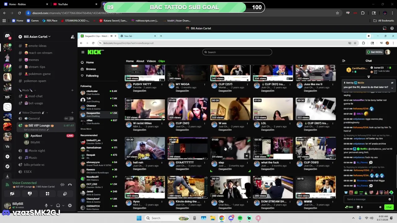The image size is (397, 223).
Task: Expand pinned message chevron in chat
Action: coord(392,88)
